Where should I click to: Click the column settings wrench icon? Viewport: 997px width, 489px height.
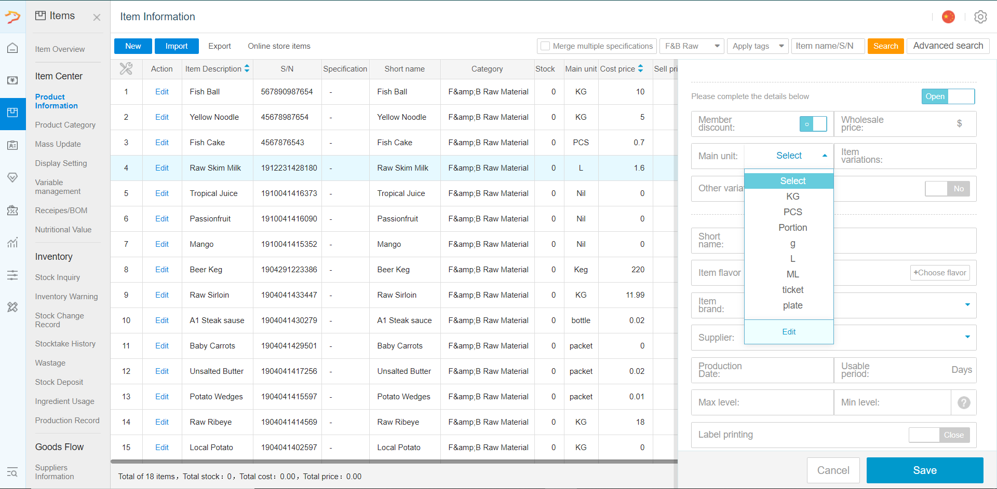pyautogui.click(x=126, y=68)
